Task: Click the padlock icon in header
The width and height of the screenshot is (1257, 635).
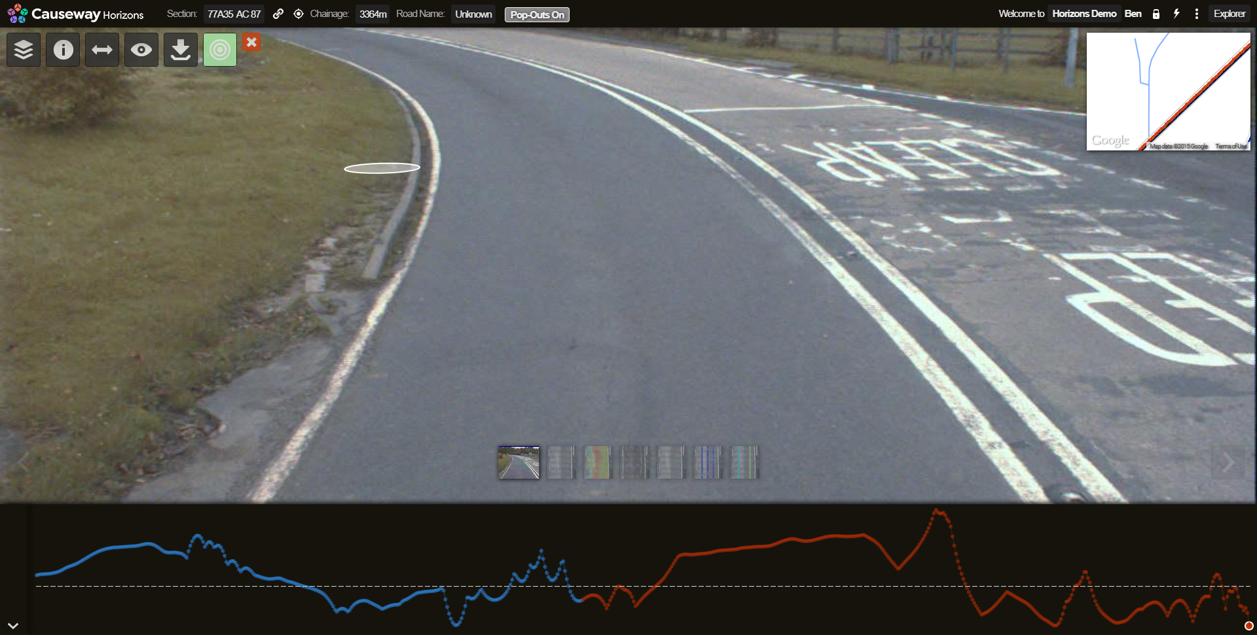Action: 1156,14
